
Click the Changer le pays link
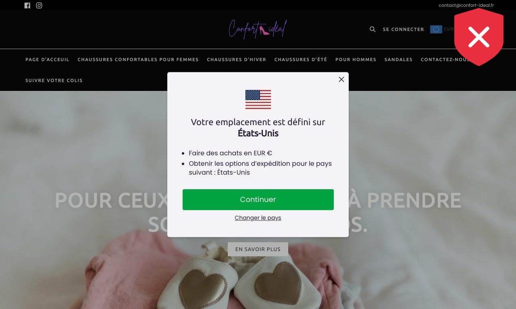coord(258,218)
